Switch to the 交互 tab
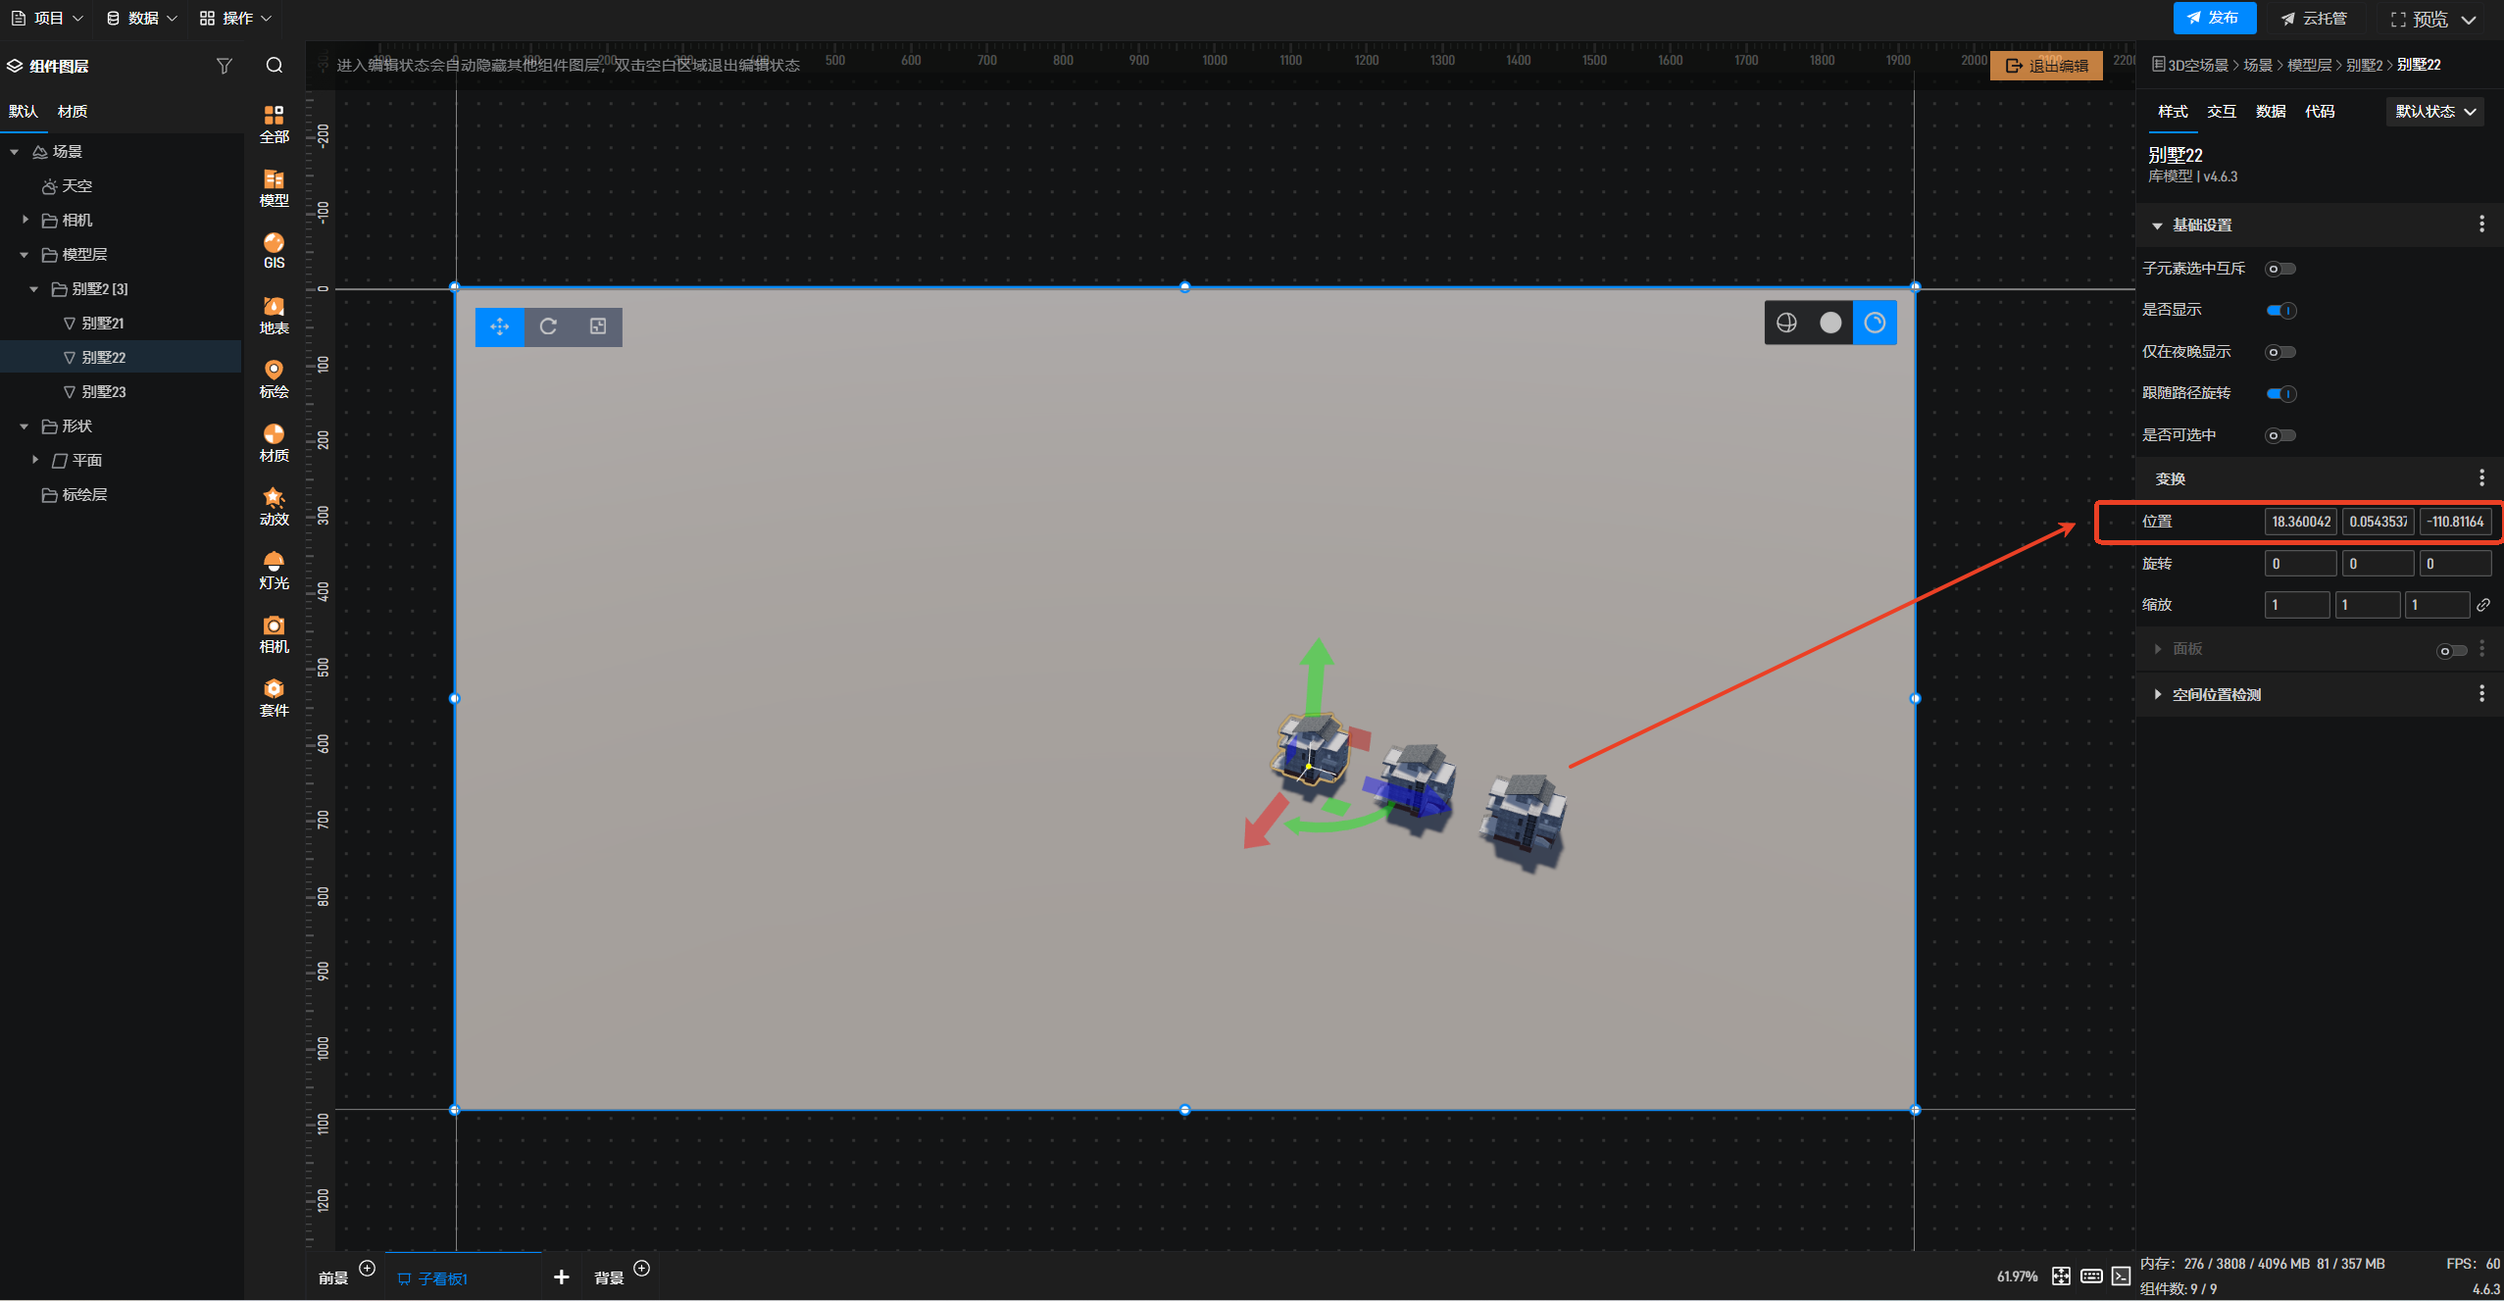The height and width of the screenshot is (1301, 2504). (2221, 112)
